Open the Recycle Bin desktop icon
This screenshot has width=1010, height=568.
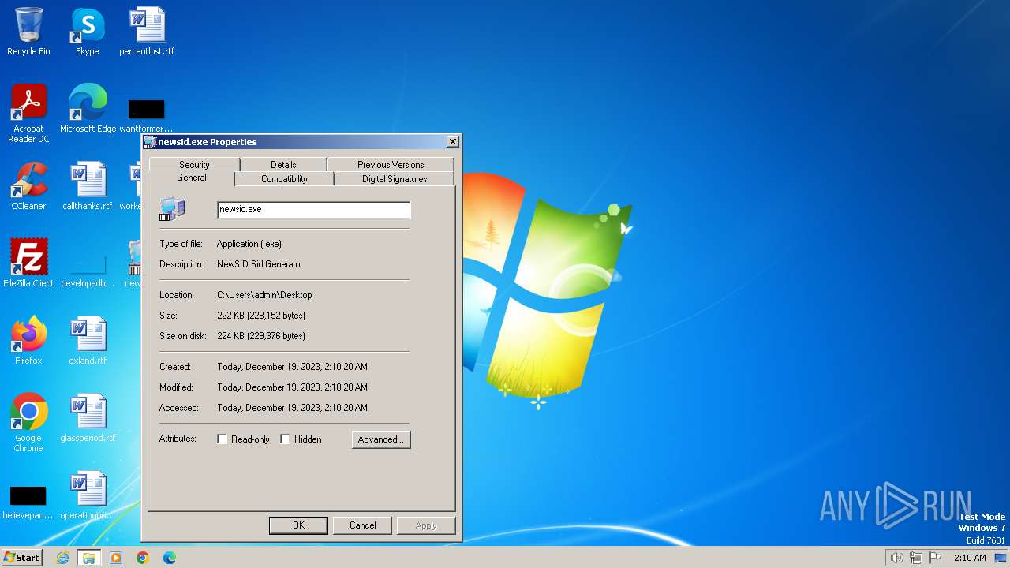(28, 32)
